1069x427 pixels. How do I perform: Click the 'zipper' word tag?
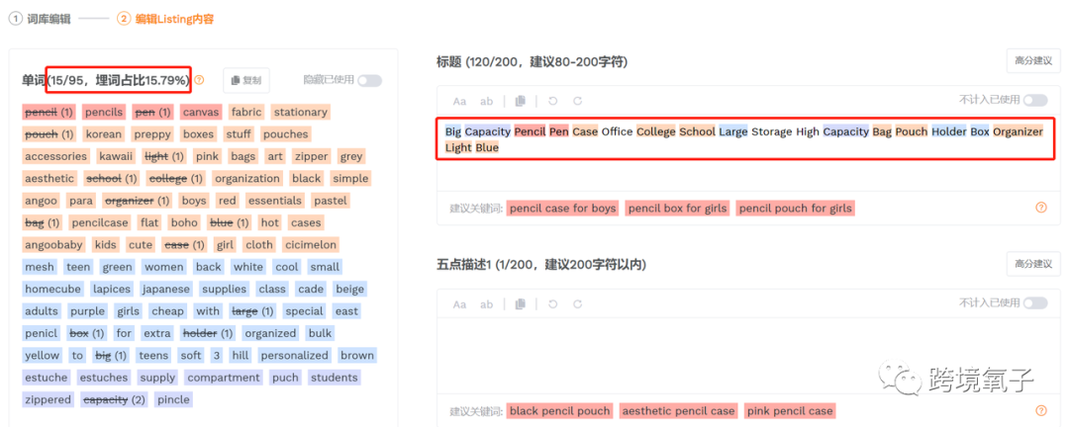pos(312,156)
